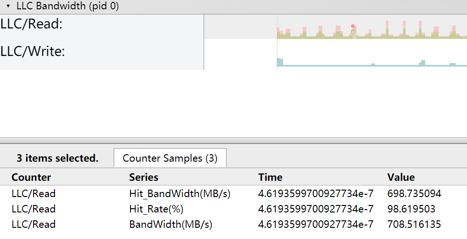Click the red sample dot in LLC/Read
The width and height of the screenshot is (467, 239).
click(353, 26)
